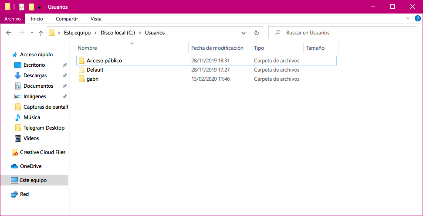Click the OneDrive cloud icon

click(14, 166)
